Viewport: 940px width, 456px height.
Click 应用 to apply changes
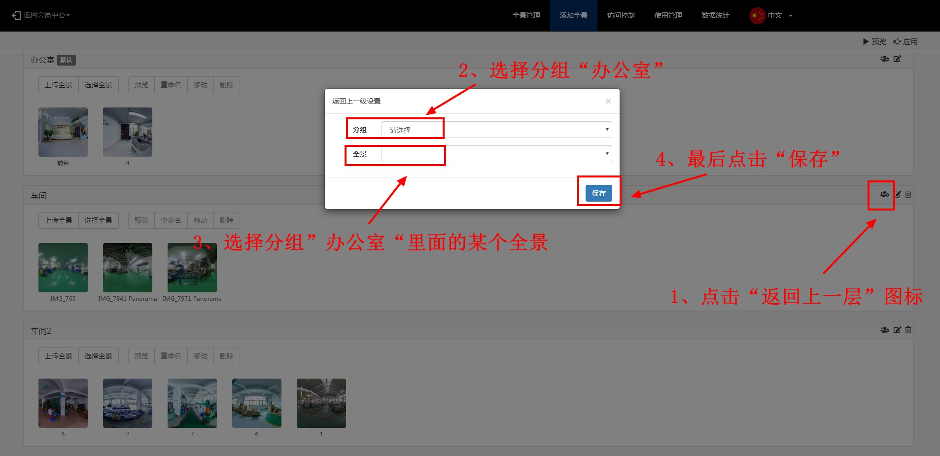tap(905, 41)
